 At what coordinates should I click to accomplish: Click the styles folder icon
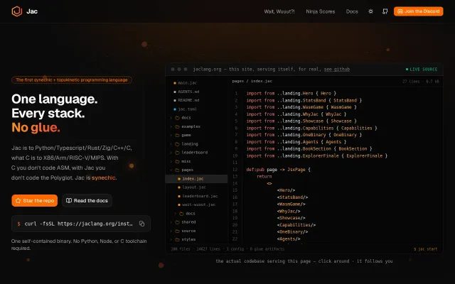[177, 239]
